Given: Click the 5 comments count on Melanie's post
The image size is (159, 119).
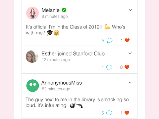Looking at the screenshot, I should pyautogui.click(x=103, y=40).
